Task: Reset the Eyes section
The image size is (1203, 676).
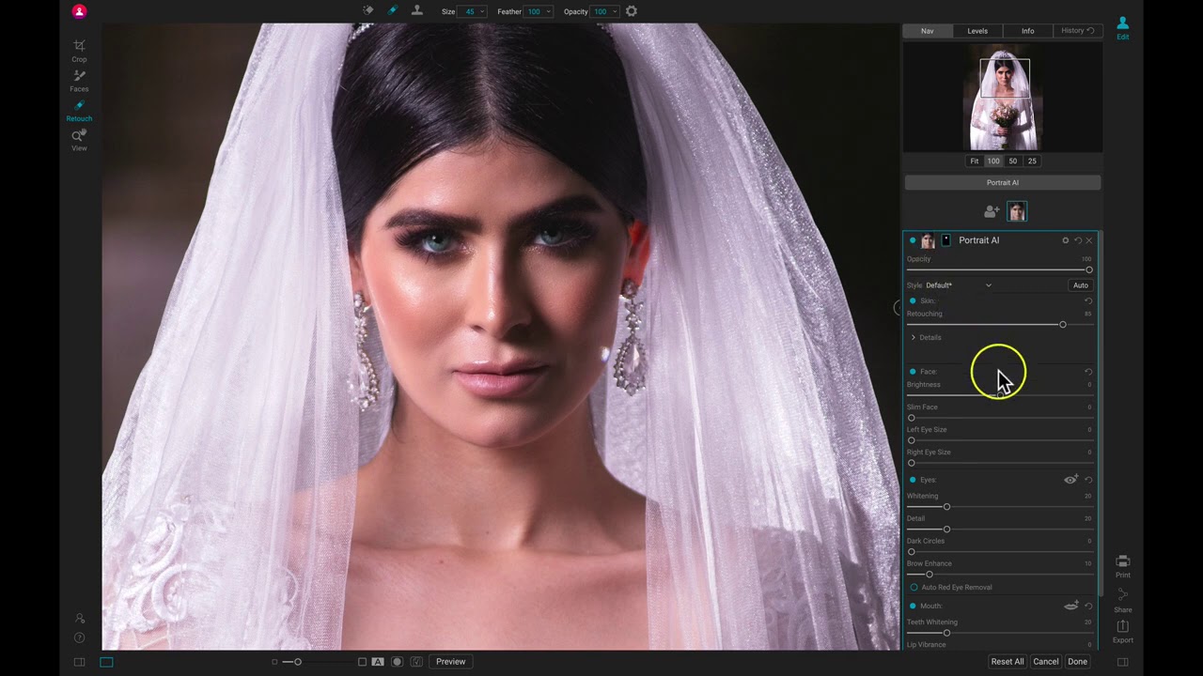Action: pos(1088,480)
